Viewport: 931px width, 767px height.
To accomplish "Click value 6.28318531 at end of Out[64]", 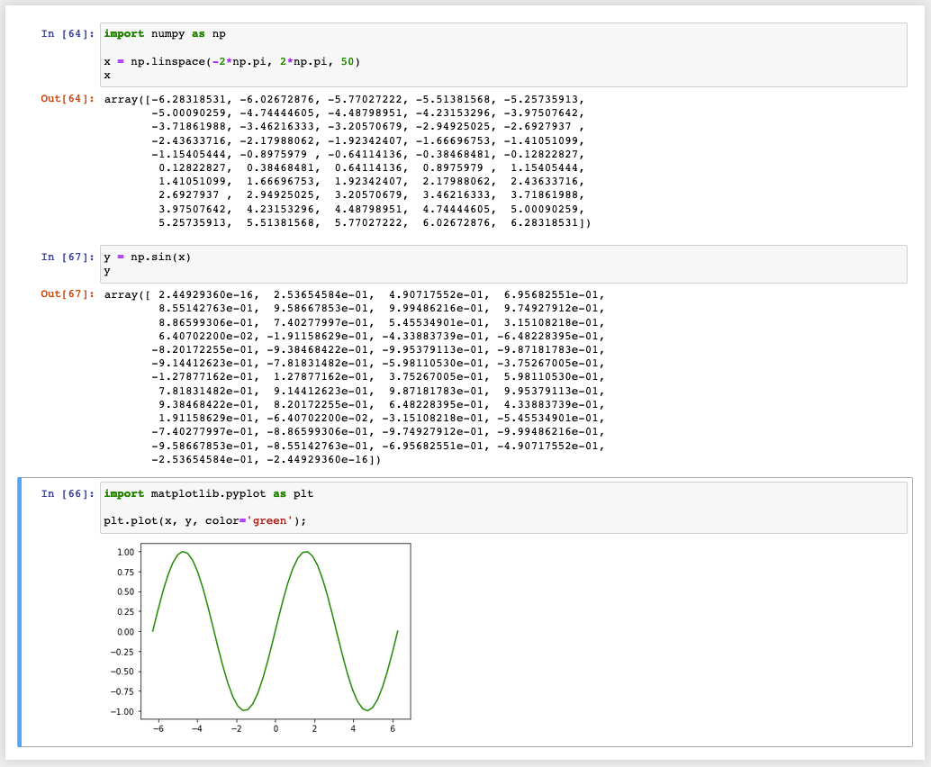I will click(544, 223).
